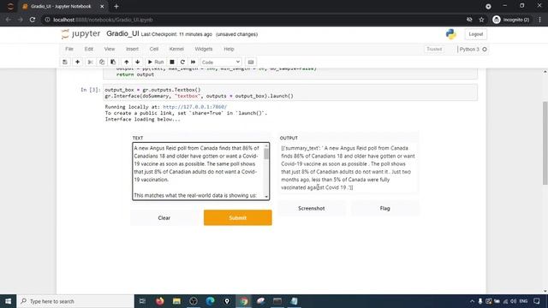Cut selected cells with scissors icon
The image size is (548, 308).
pyautogui.click(x=90, y=62)
